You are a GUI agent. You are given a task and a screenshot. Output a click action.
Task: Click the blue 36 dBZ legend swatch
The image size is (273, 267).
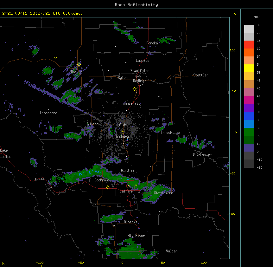coord(249,116)
